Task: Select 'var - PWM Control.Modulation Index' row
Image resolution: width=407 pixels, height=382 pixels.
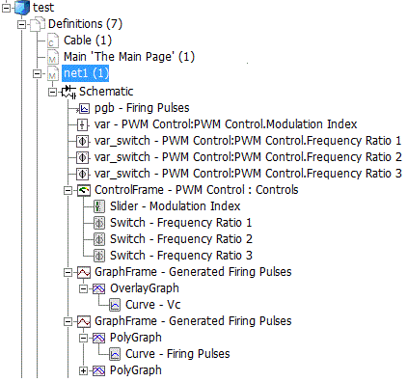Action: point(226,124)
